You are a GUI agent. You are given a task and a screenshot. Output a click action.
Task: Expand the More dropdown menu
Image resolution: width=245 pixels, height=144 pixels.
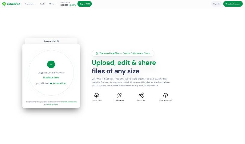tap(52, 4)
